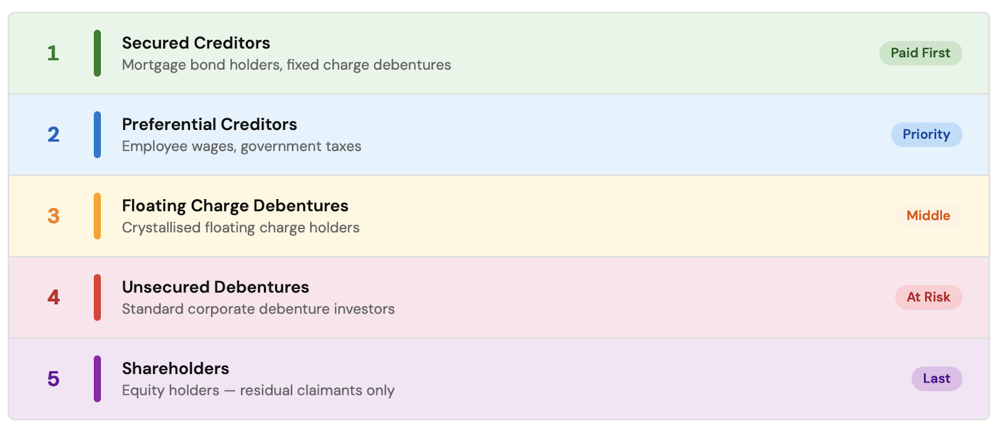Click the purple rank number 5

pyautogui.click(x=54, y=379)
